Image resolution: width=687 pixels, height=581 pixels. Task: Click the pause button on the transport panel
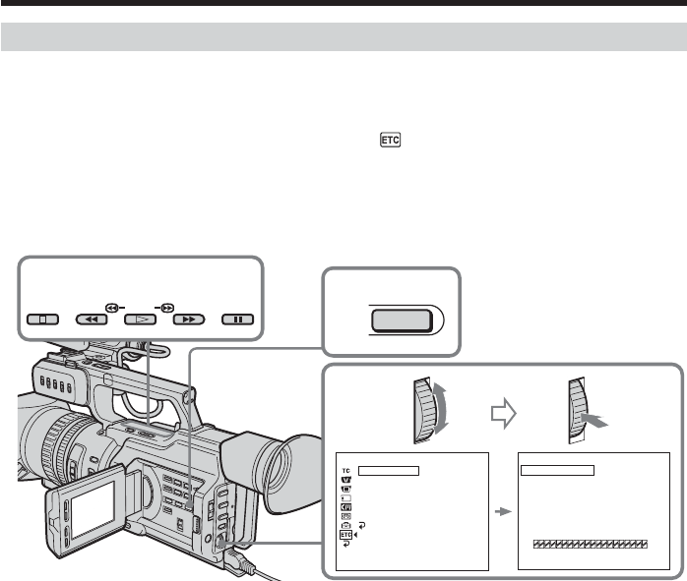pyautogui.click(x=237, y=320)
